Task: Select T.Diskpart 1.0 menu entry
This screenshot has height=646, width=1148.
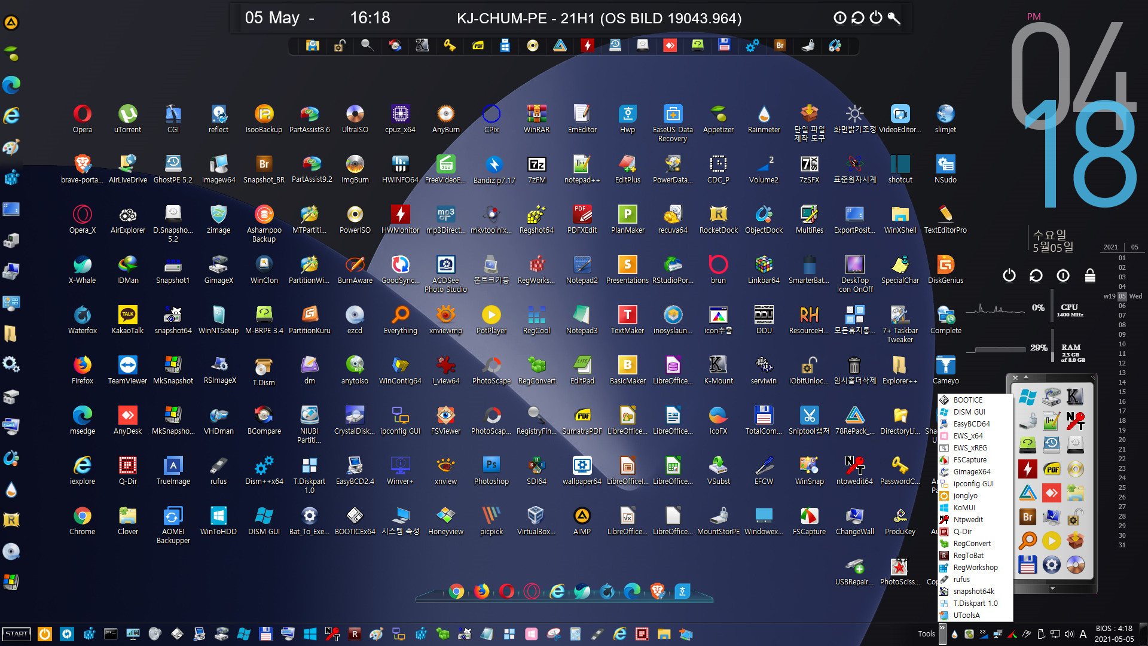Action: point(975,603)
